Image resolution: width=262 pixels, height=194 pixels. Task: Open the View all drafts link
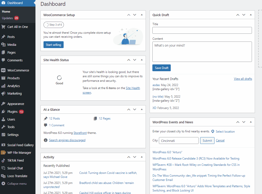pyautogui.click(x=243, y=79)
